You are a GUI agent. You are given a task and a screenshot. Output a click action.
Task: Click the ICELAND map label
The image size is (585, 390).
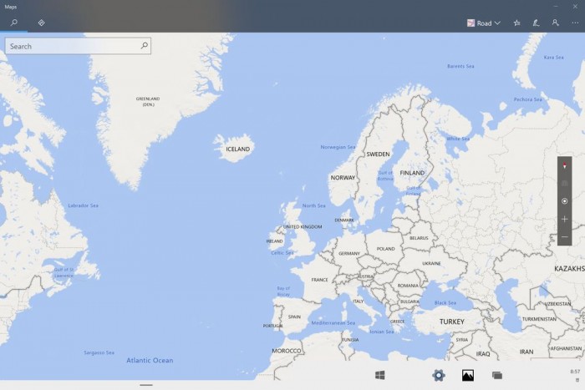237,149
